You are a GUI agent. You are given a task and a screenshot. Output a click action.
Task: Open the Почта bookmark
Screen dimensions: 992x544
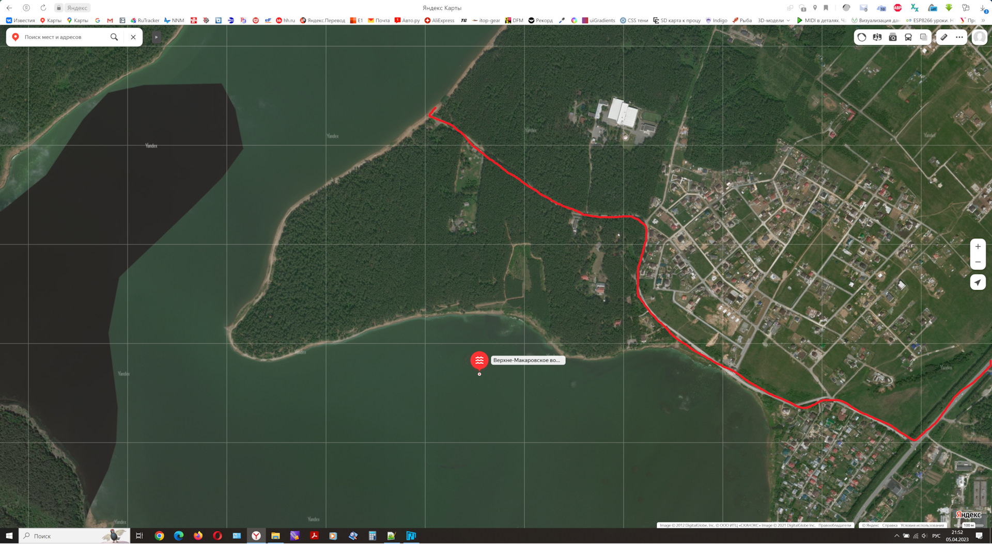[379, 21]
